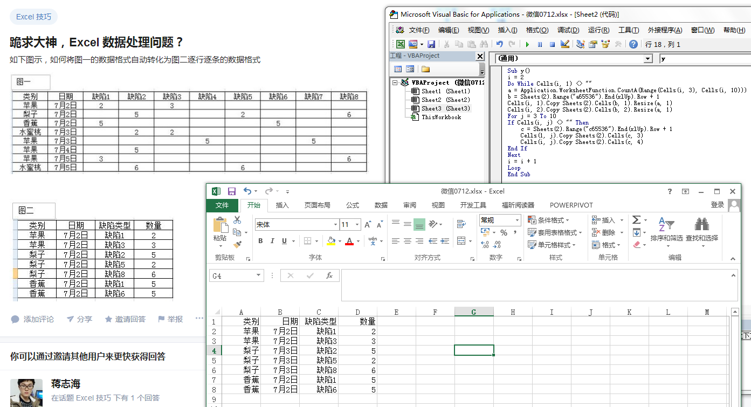Click the Excel 技巧 topic tag on webpage
751x407 pixels.
(33, 17)
